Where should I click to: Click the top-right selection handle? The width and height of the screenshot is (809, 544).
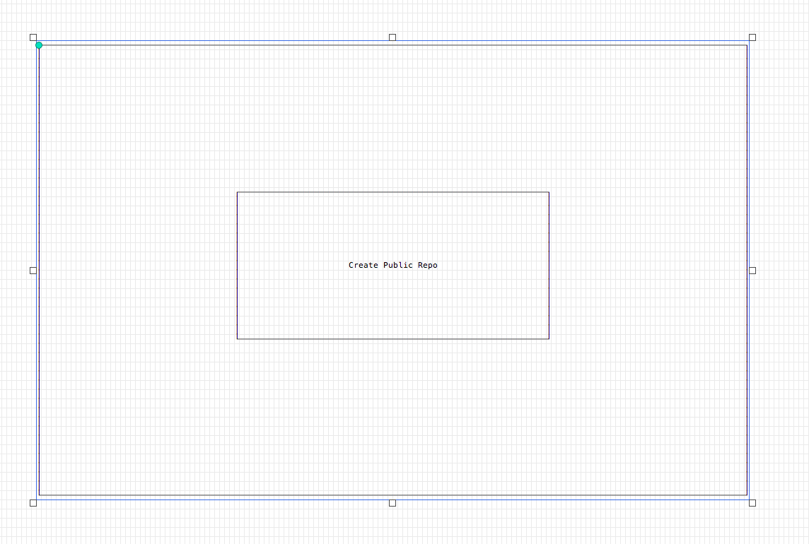pyautogui.click(x=752, y=36)
